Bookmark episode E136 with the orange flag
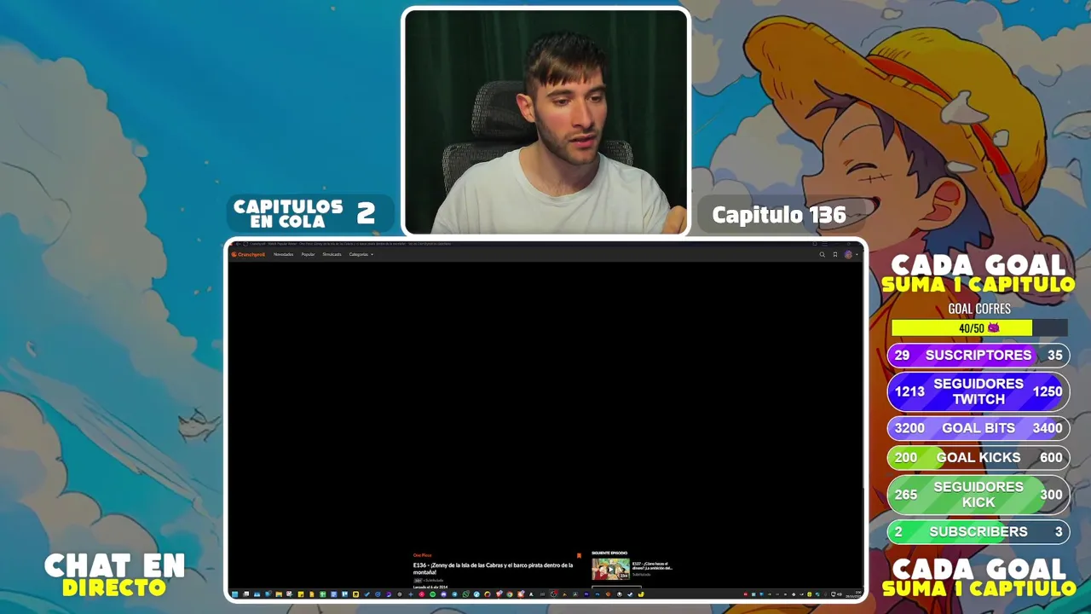The height and width of the screenshot is (614, 1091). coord(579,556)
